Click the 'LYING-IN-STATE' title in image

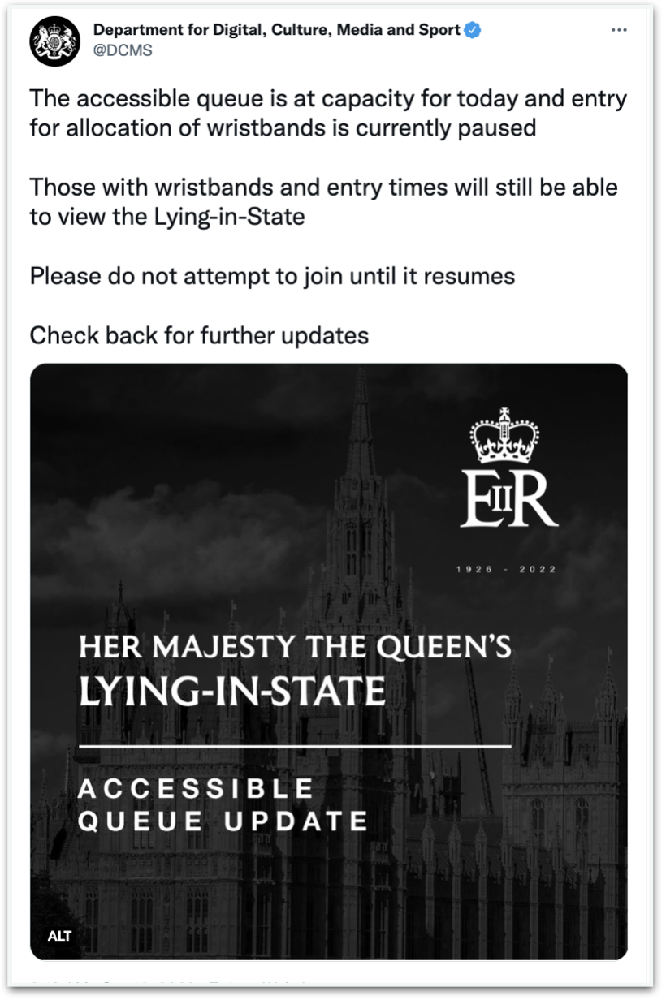tap(231, 691)
